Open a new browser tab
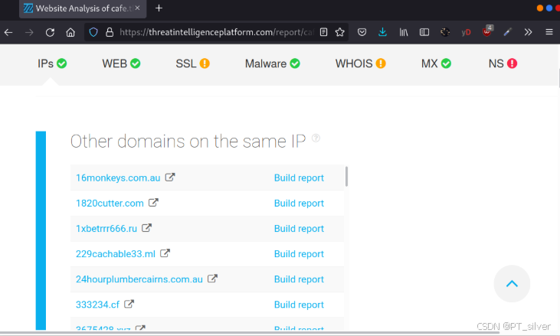 (x=159, y=8)
